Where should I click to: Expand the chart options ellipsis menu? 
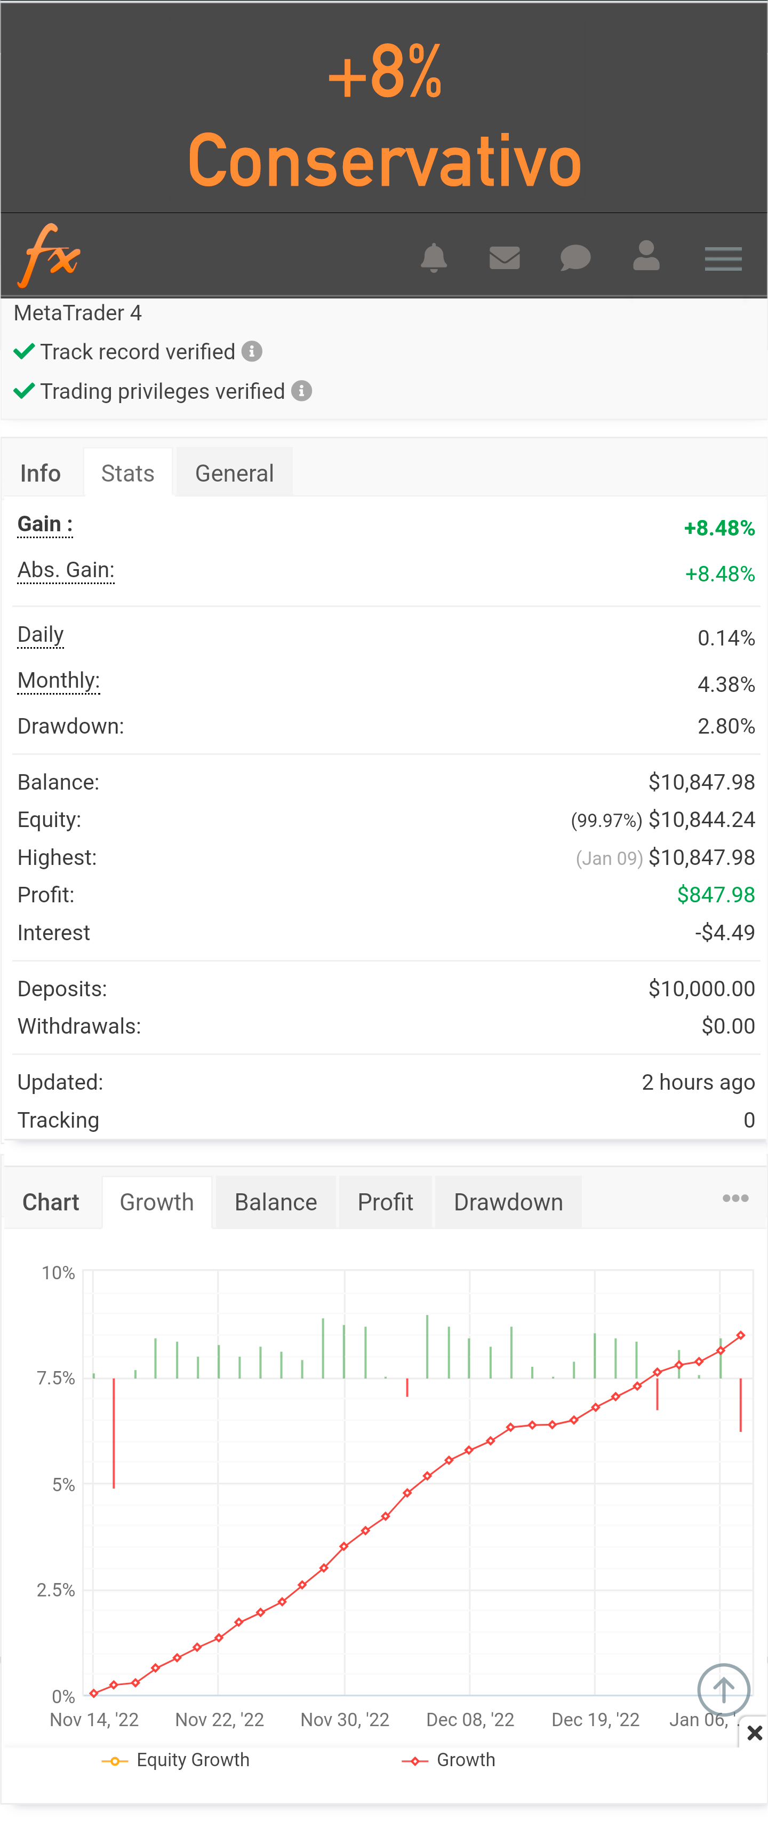(x=735, y=1199)
